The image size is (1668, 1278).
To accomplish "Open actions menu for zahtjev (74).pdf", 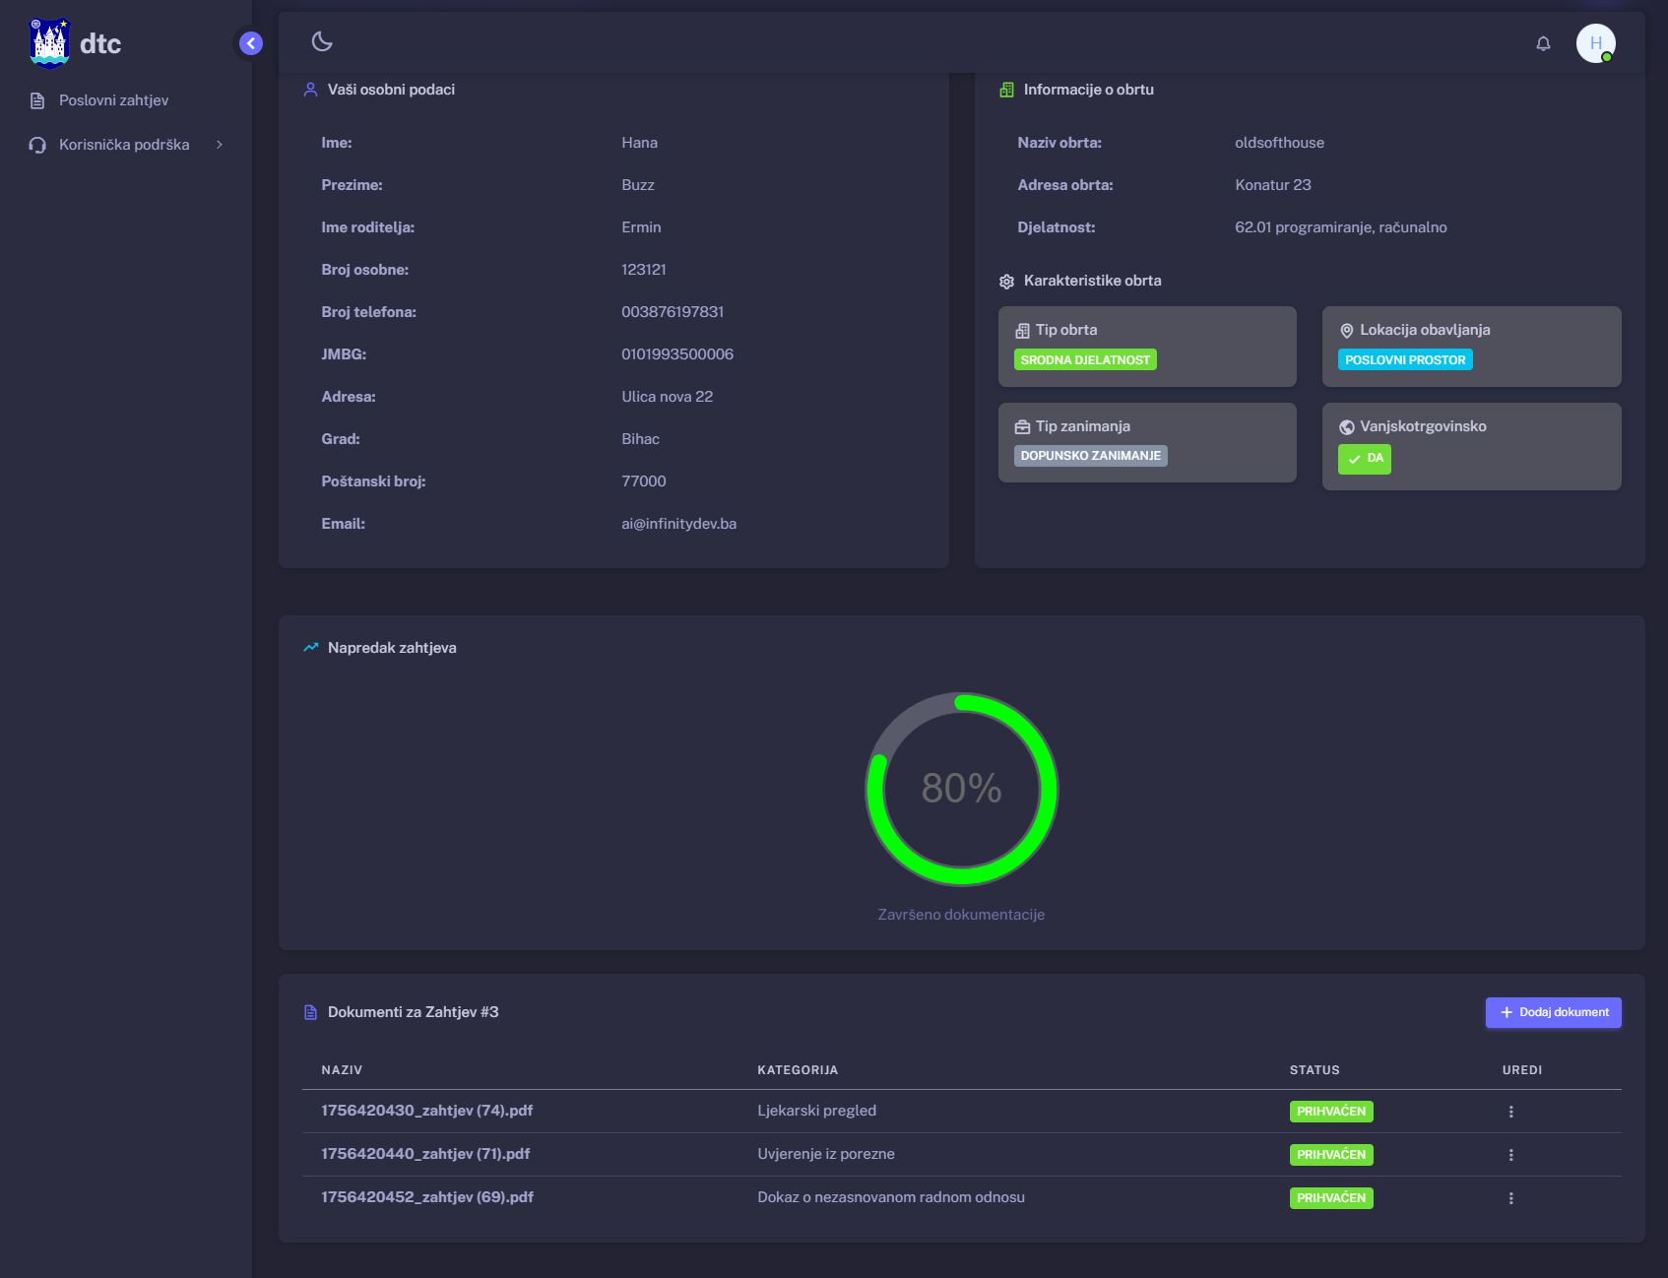I will click(x=1510, y=1112).
